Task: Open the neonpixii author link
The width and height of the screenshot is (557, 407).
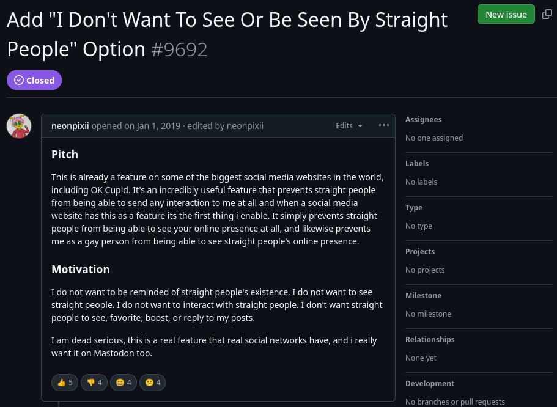Action: 70,126
